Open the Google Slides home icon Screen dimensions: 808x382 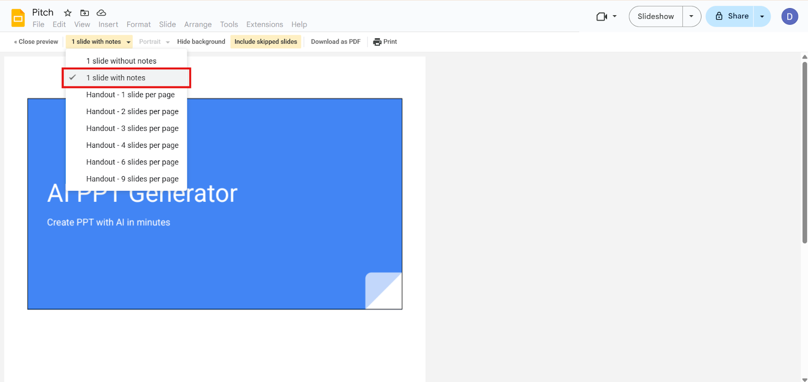click(x=18, y=18)
